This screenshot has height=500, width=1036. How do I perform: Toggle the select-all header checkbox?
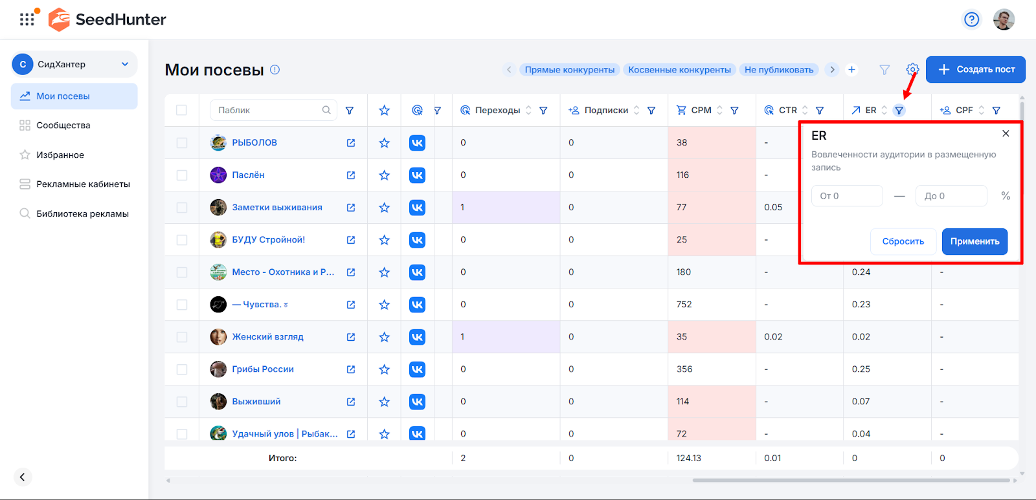181,111
